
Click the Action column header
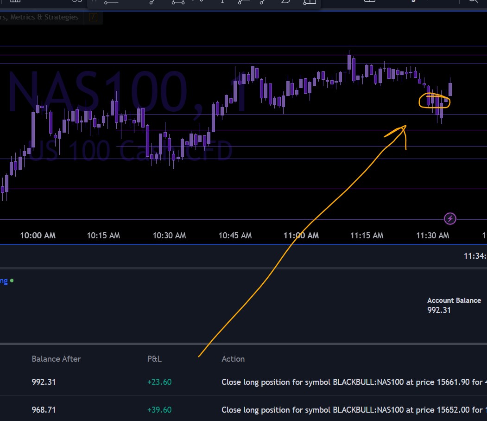(233, 358)
